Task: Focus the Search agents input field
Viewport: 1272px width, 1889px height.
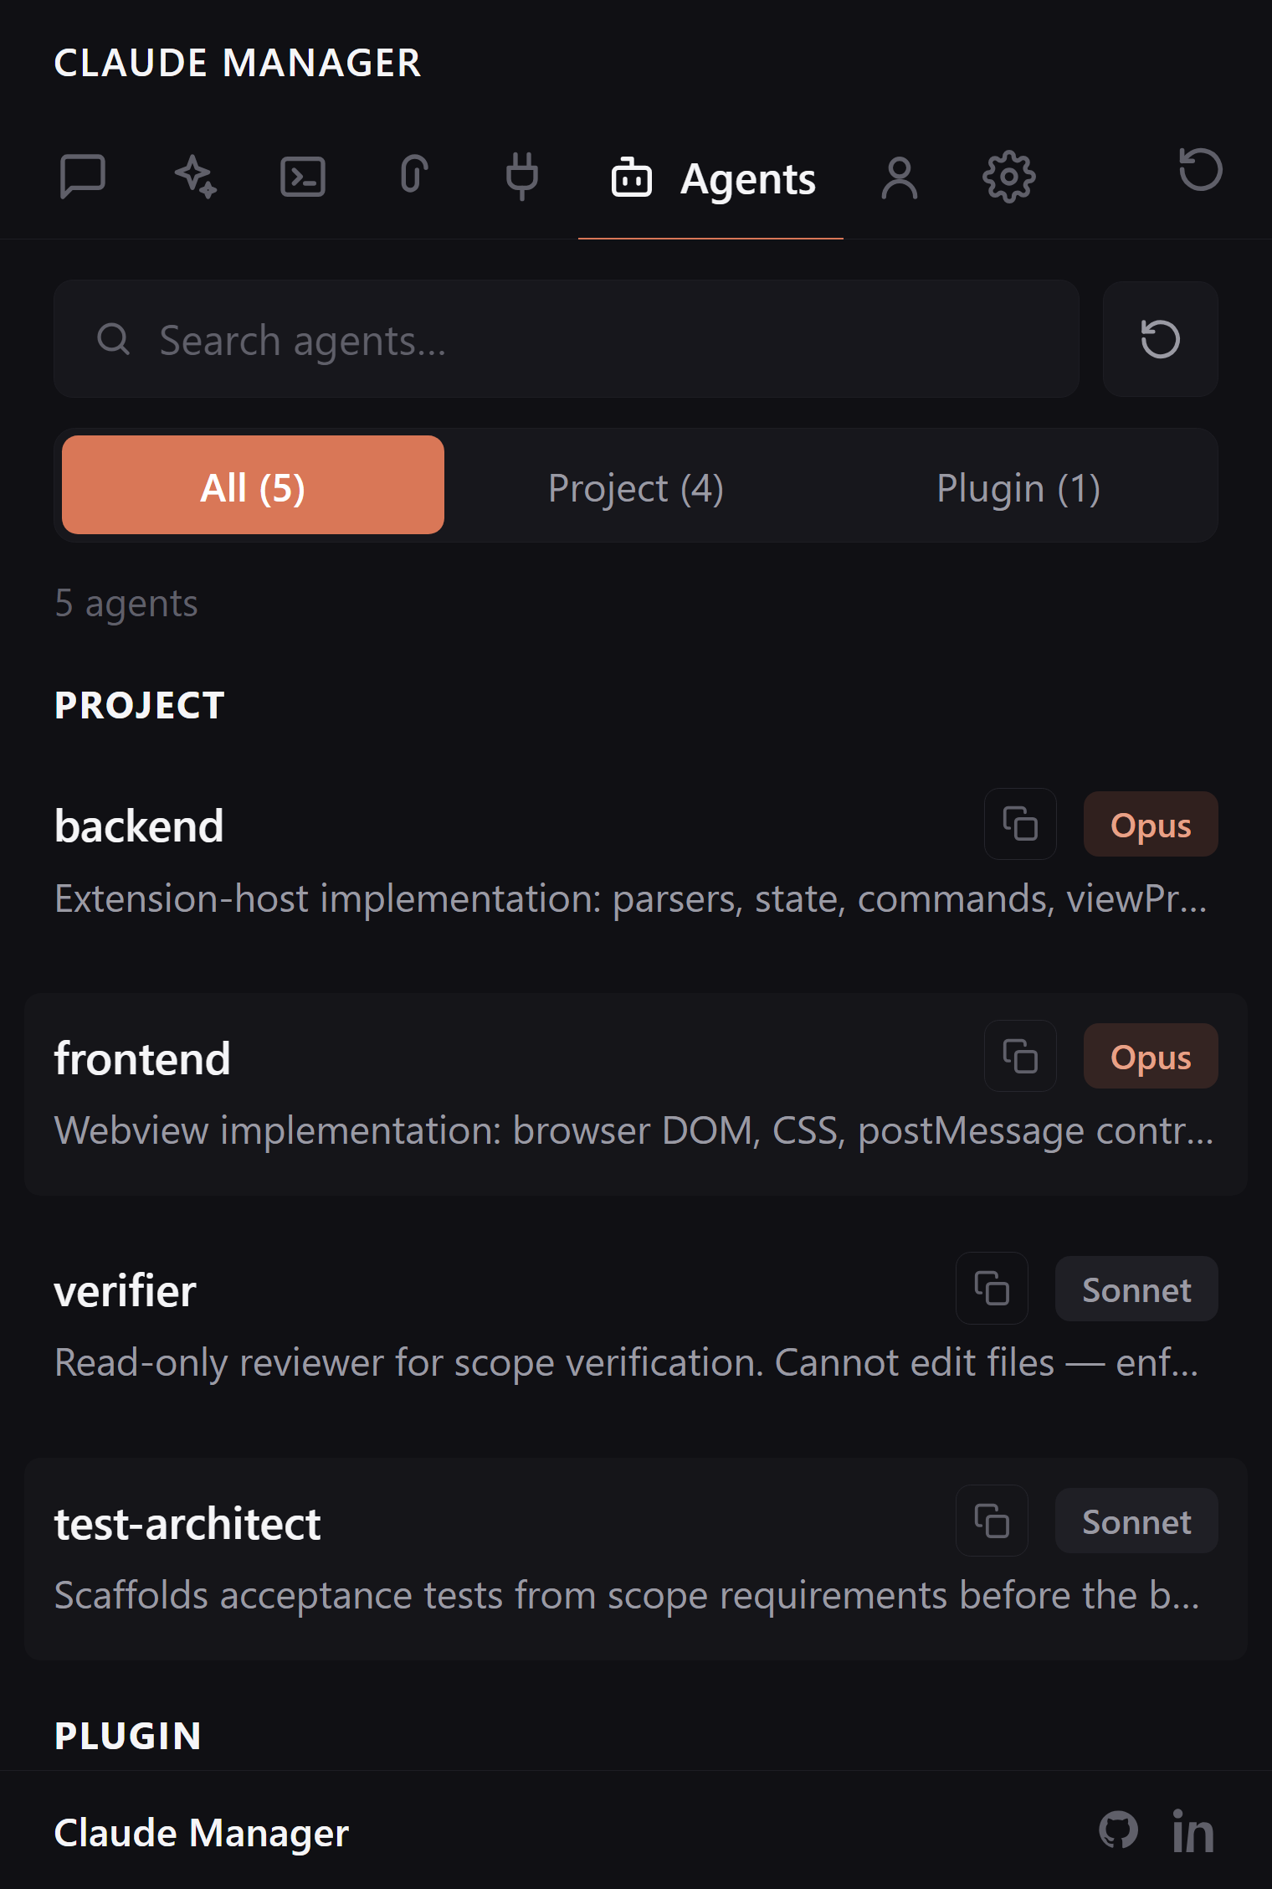Action: coord(567,338)
